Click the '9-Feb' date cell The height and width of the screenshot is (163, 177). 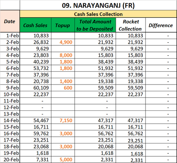tap(10, 88)
